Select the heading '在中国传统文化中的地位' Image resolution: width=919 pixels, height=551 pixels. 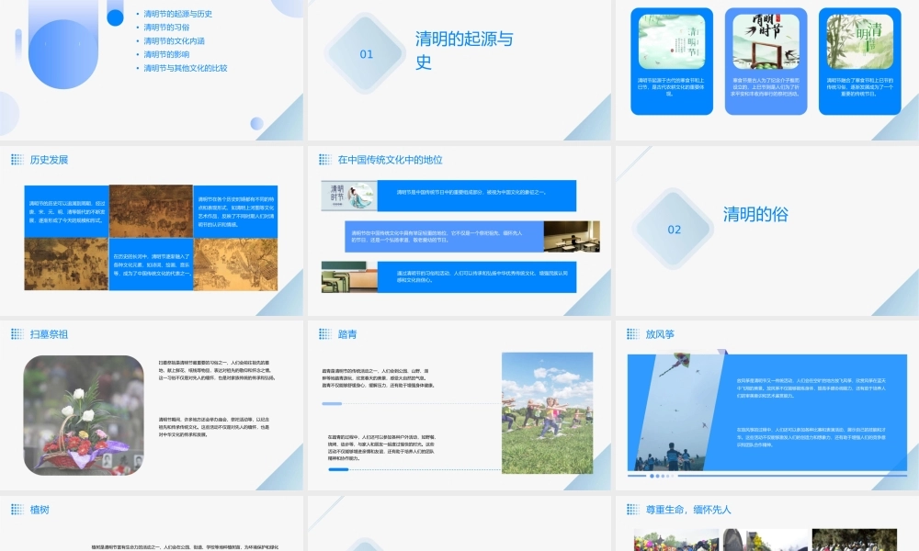(391, 160)
